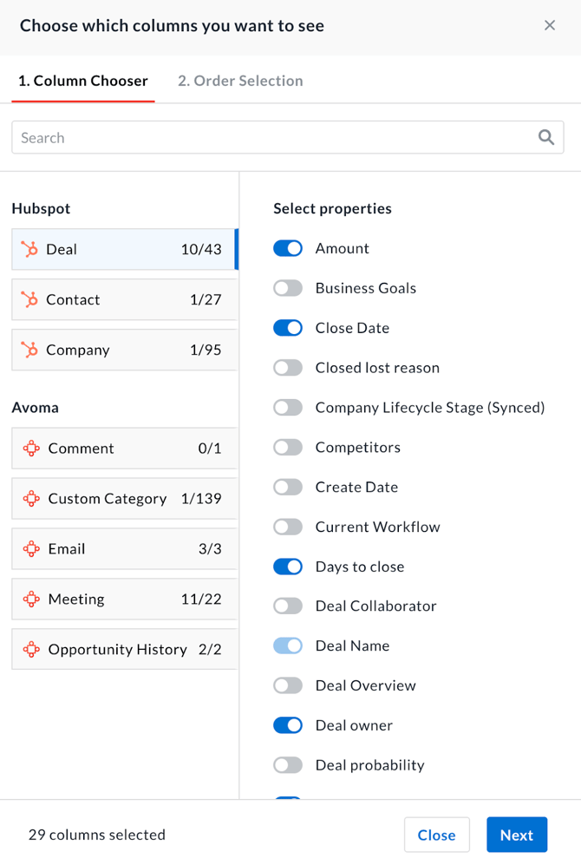Viewport: 581px width, 865px height.
Task: Click the HubSpot icon beside Contact
Action: (x=29, y=300)
